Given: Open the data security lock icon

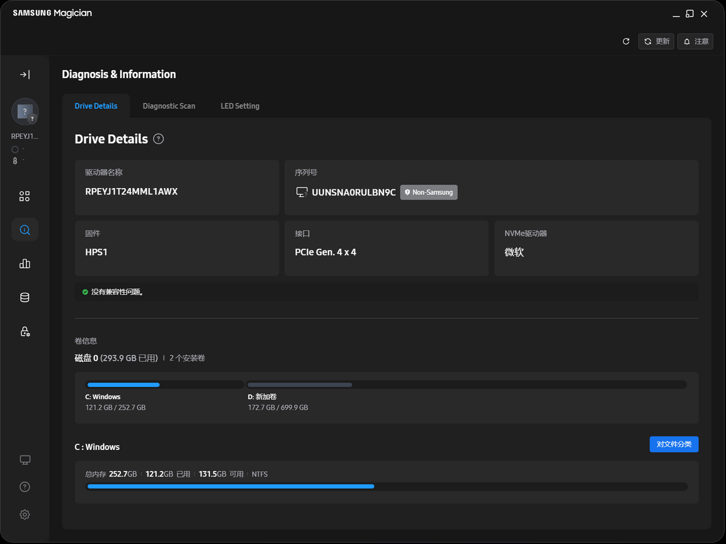Looking at the screenshot, I should click(25, 331).
